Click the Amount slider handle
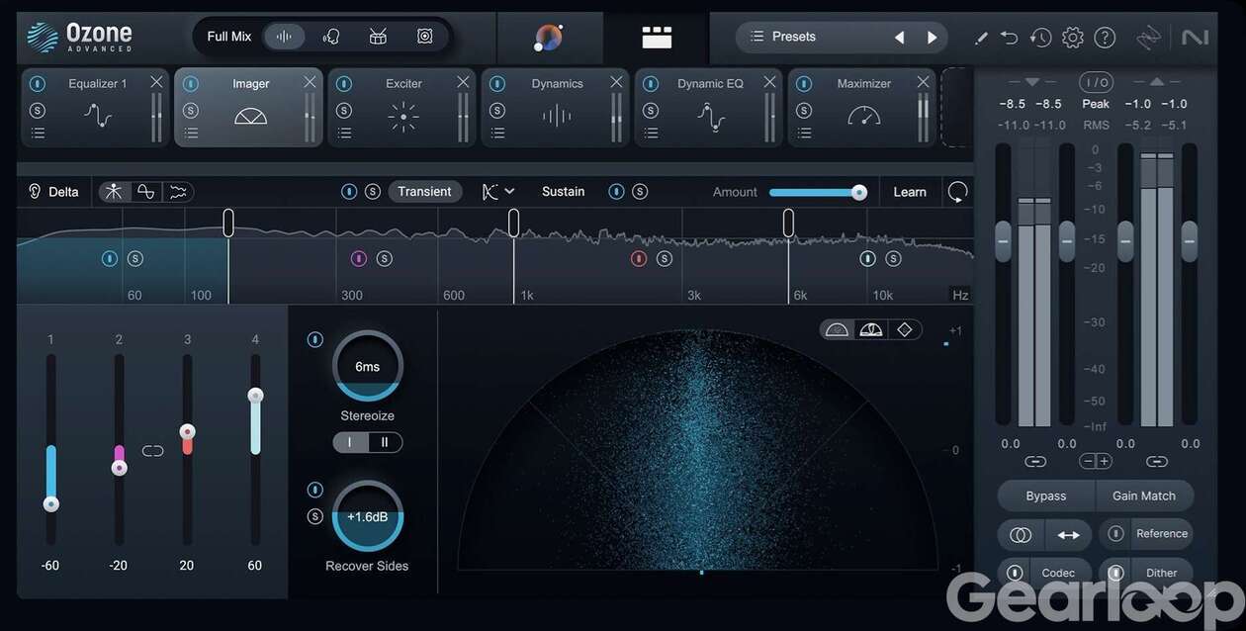This screenshot has height=631, width=1246. (859, 192)
